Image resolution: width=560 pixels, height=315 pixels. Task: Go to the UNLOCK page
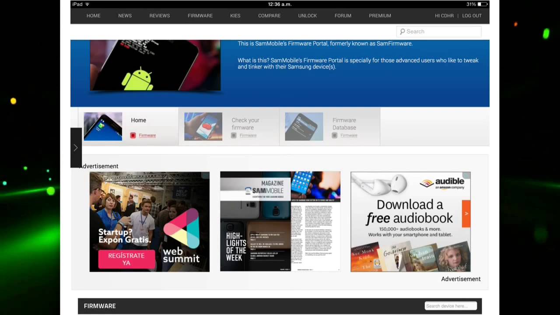(x=307, y=16)
